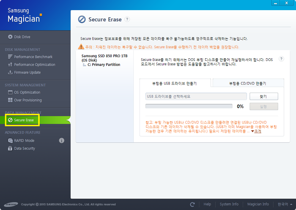This screenshot has height=210, width=296.
Task: Click the large Secure Erase title icon
Action: tap(82, 19)
